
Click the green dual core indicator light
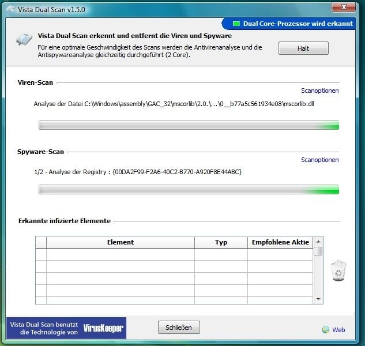[236, 24]
